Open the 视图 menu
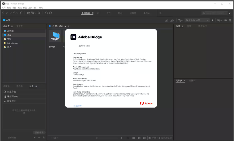 click(x=14, y=7)
